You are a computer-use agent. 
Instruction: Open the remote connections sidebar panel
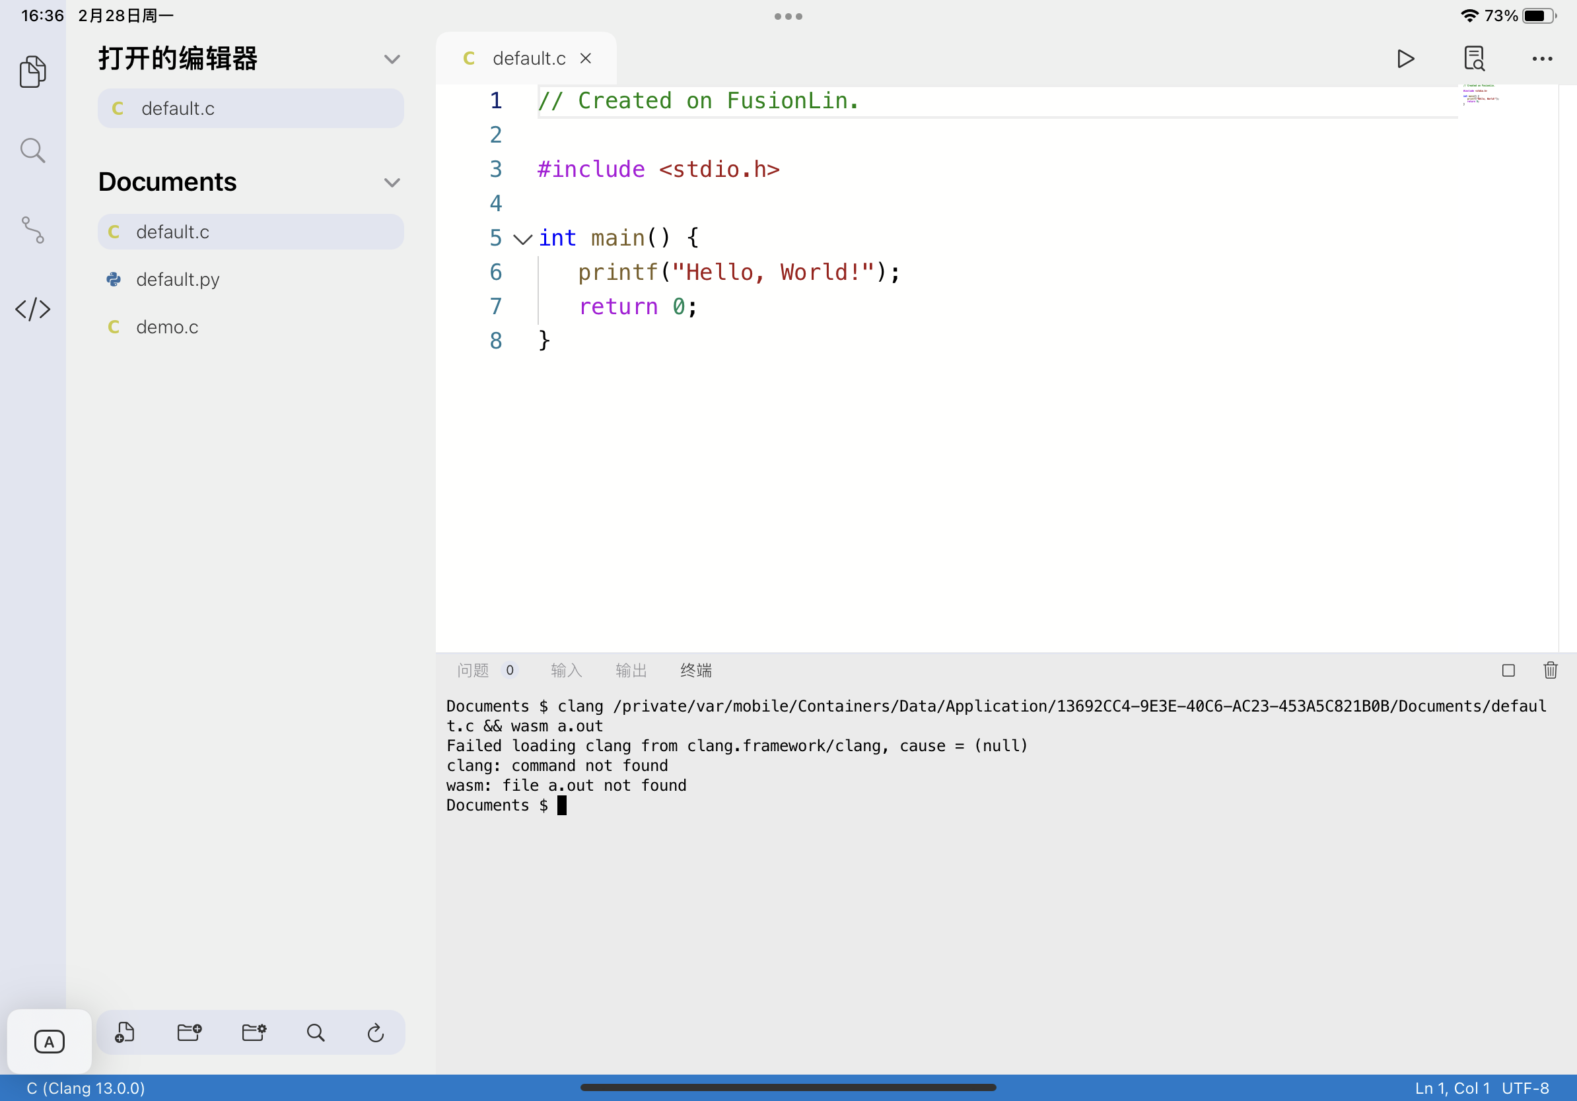(33, 230)
